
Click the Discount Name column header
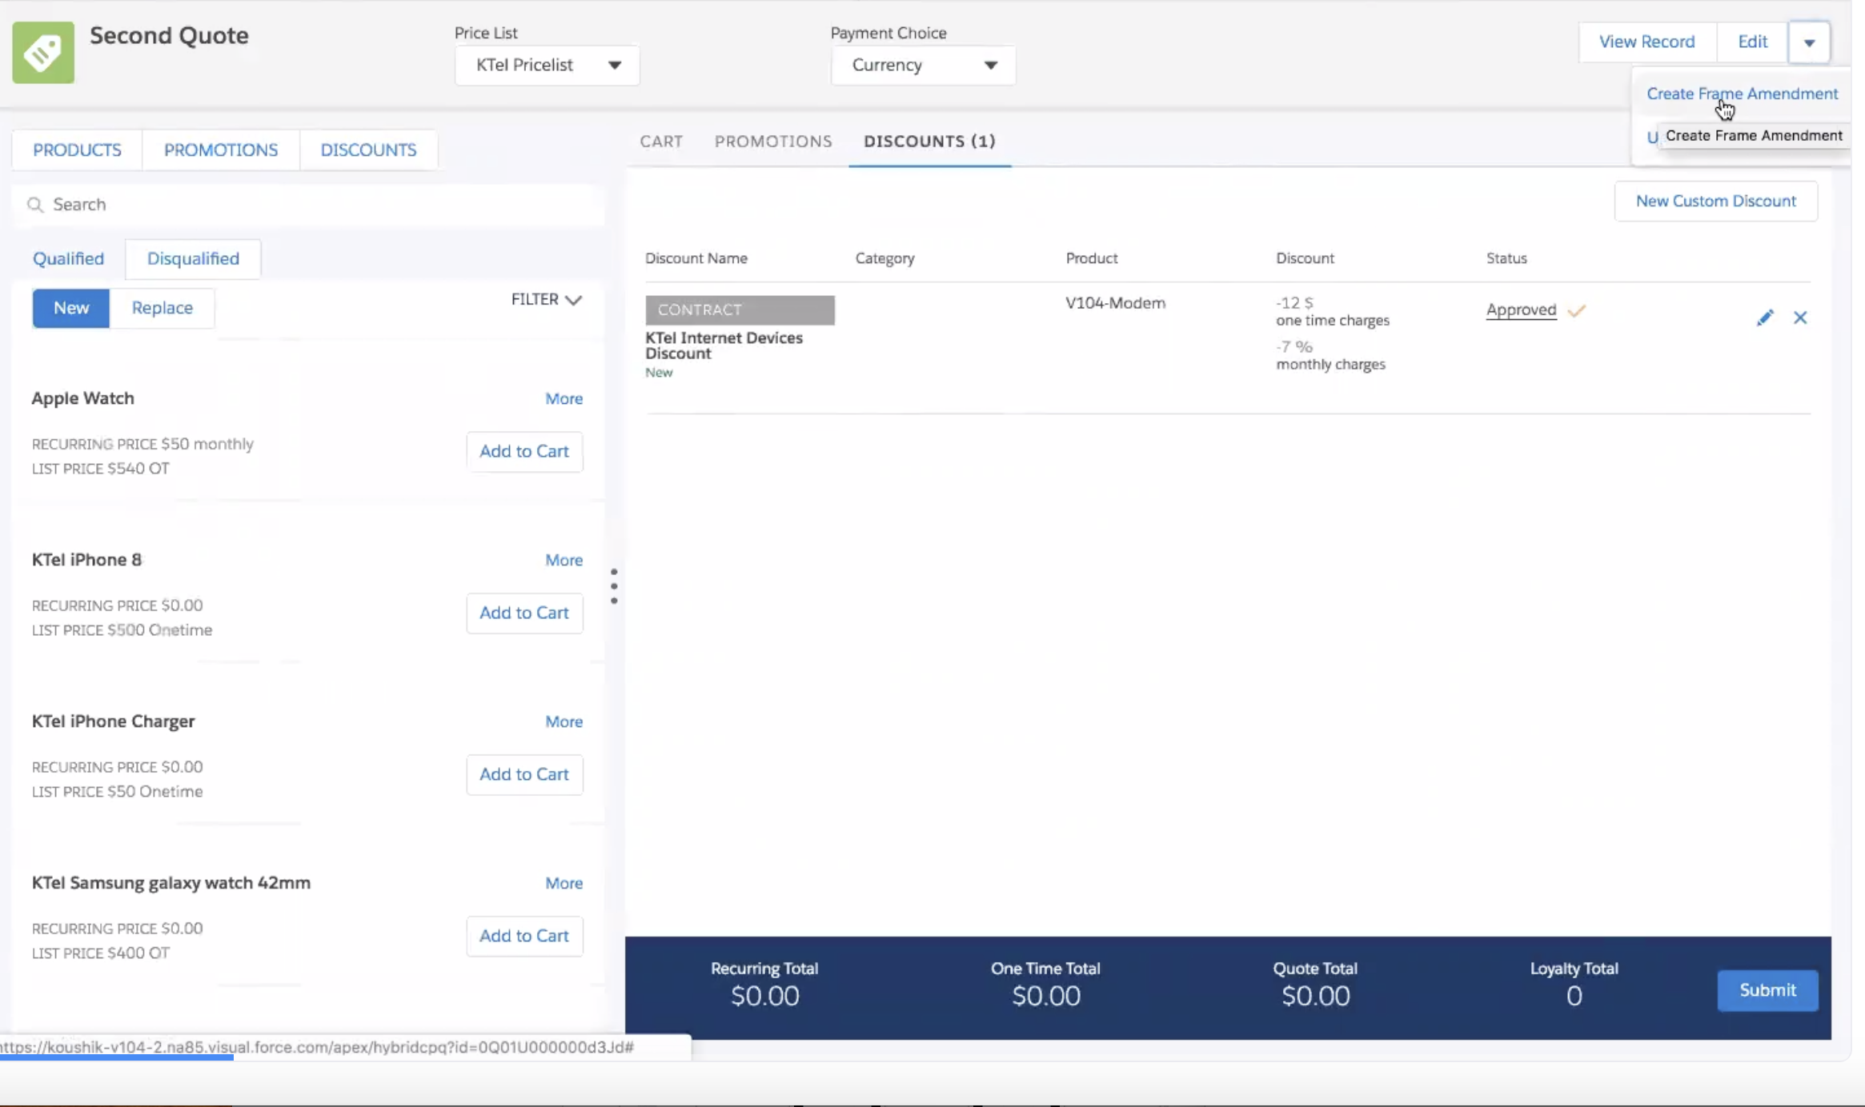[696, 258]
